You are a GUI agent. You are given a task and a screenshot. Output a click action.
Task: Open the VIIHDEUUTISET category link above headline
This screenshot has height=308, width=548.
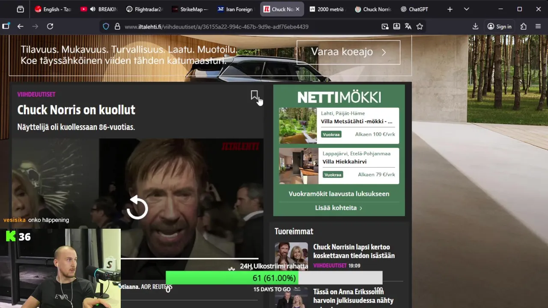point(36,94)
